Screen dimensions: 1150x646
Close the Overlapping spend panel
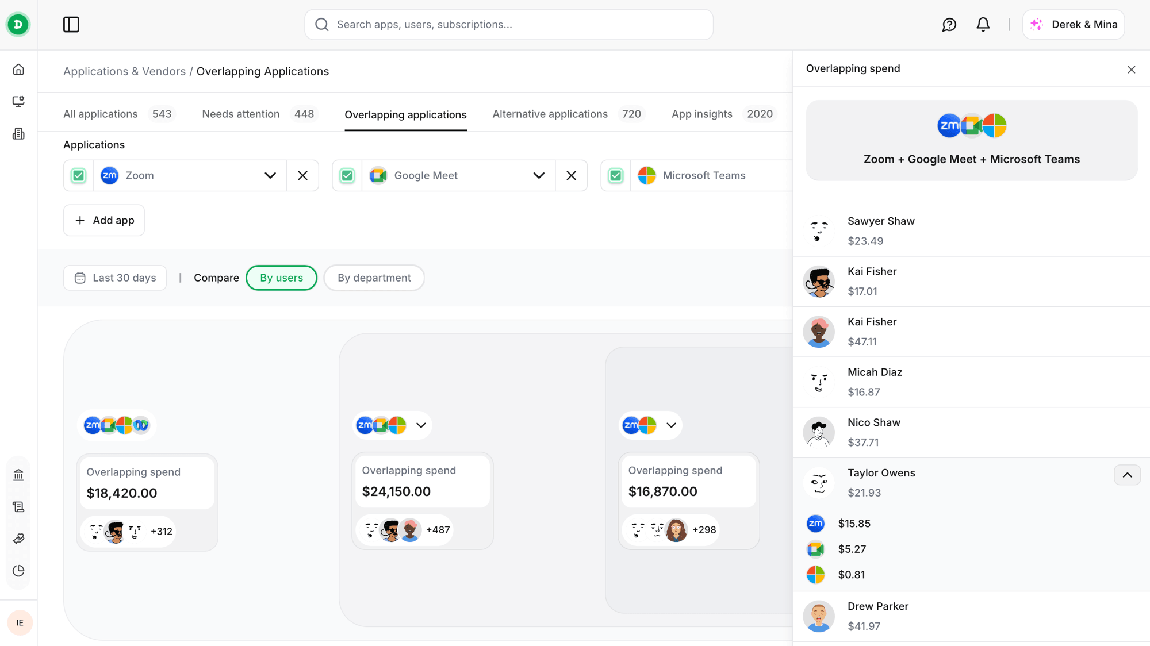pos(1131,70)
